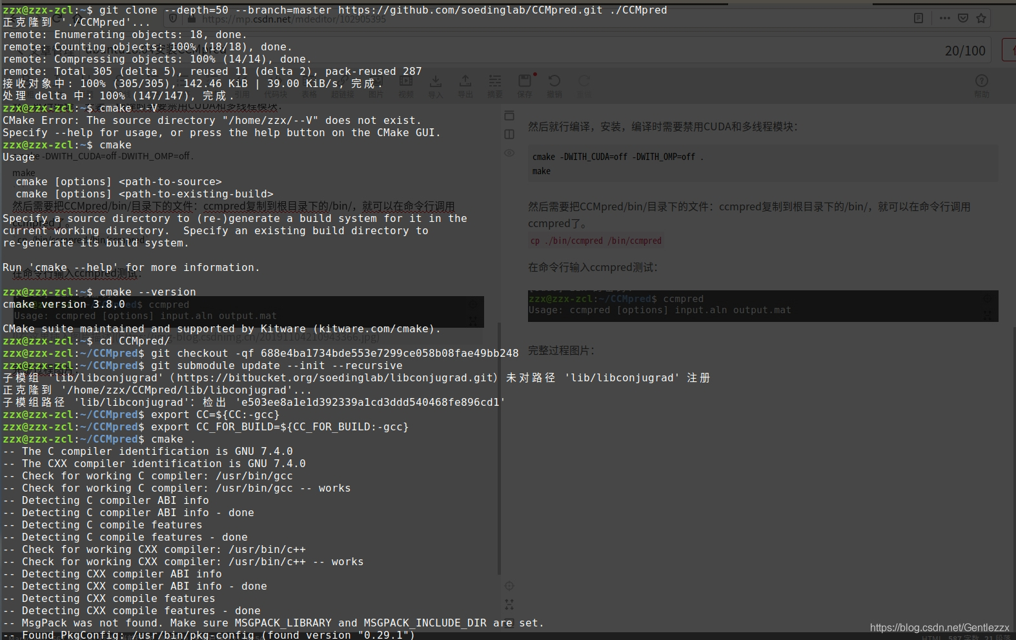Open the browser page actions ellipsis menu
This screenshot has height=640, width=1016.
coord(945,18)
